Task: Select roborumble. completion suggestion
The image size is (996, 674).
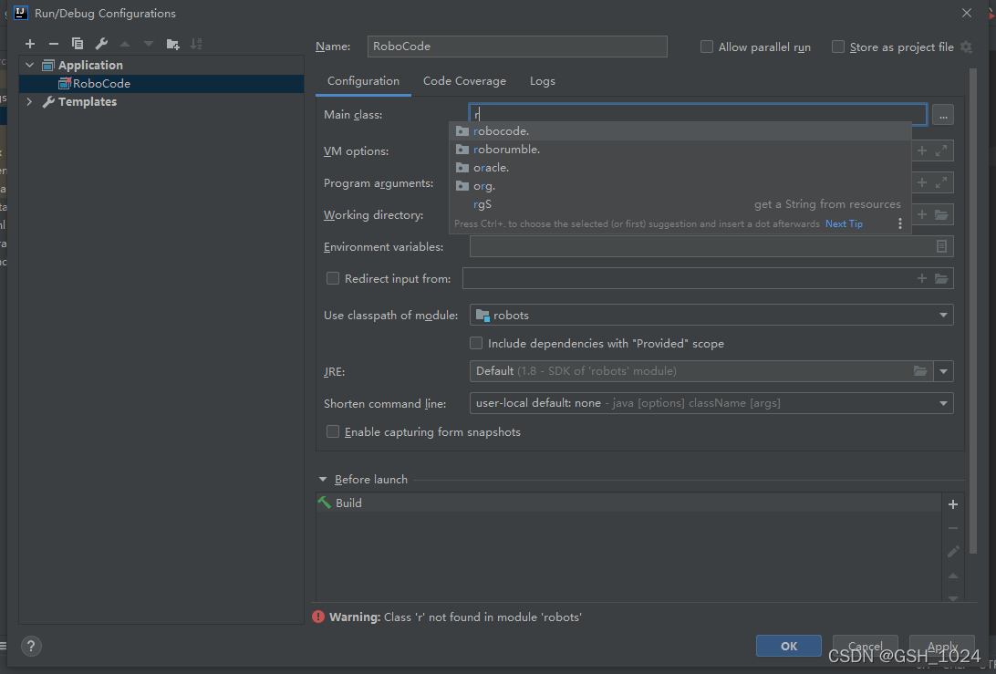Action: (x=680, y=150)
